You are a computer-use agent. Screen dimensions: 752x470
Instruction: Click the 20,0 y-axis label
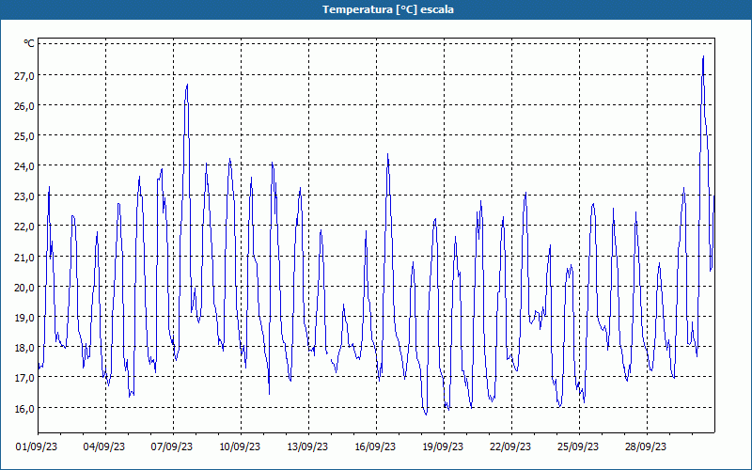24,288
